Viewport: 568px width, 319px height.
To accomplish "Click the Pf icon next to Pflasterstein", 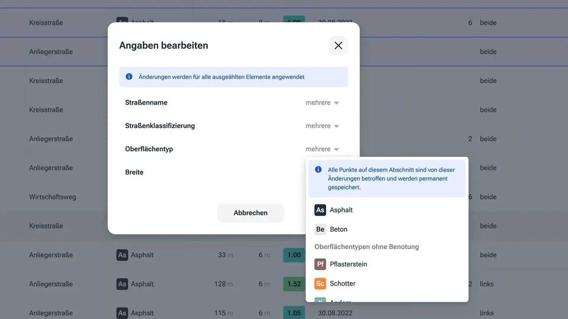I will [320, 264].
